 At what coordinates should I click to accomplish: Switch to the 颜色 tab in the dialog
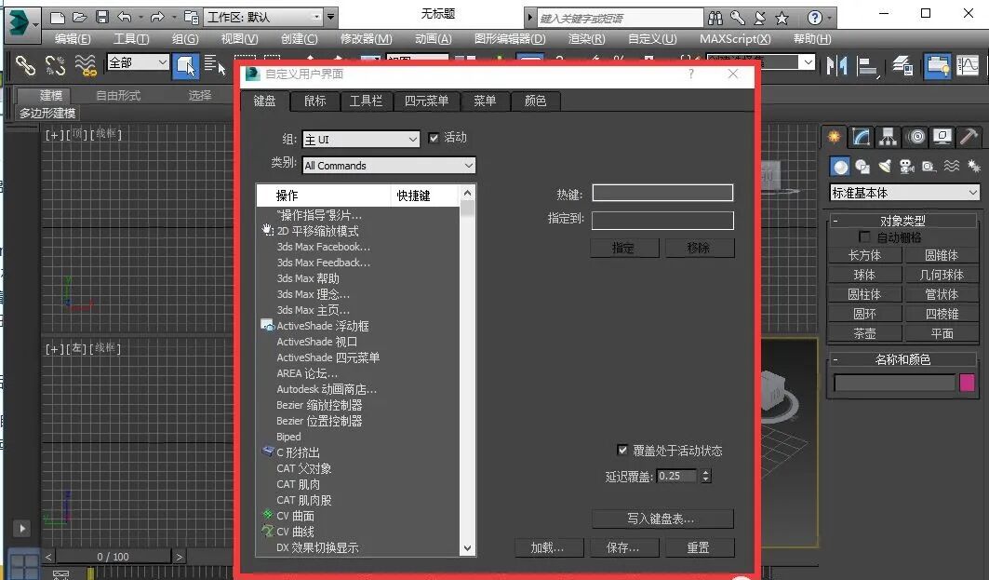click(x=535, y=101)
